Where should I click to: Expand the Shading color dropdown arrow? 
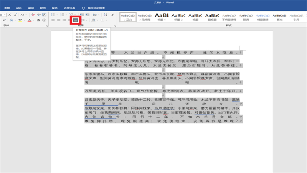click(x=97, y=20)
